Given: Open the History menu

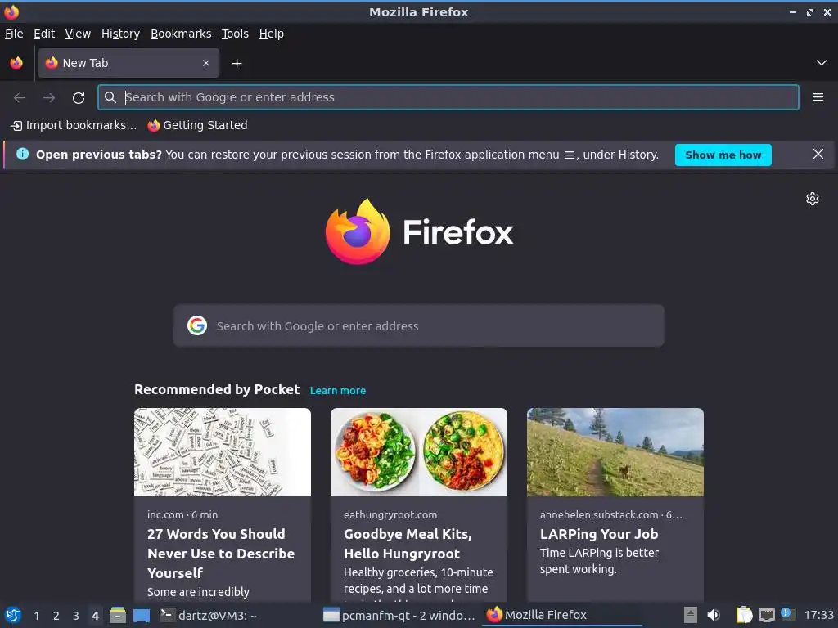Looking at the screenshot, I should (120, 34).
